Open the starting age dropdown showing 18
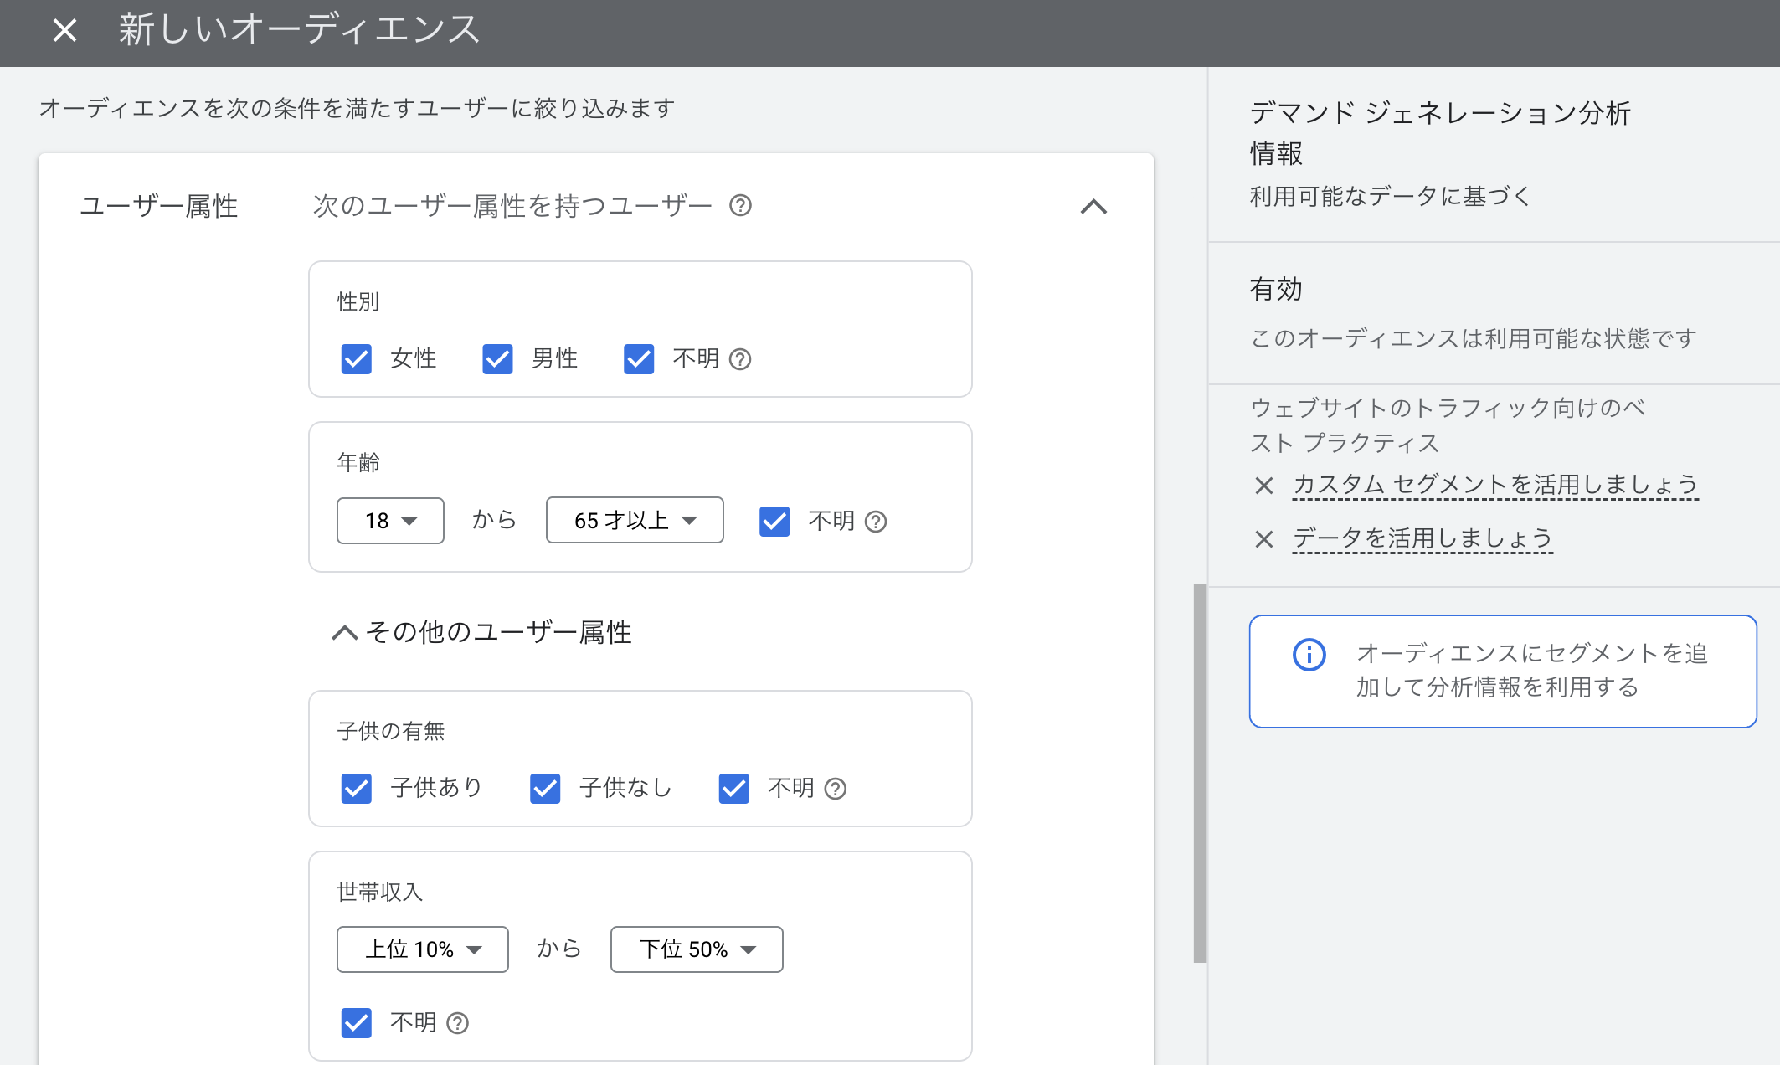 click(389, 520)
